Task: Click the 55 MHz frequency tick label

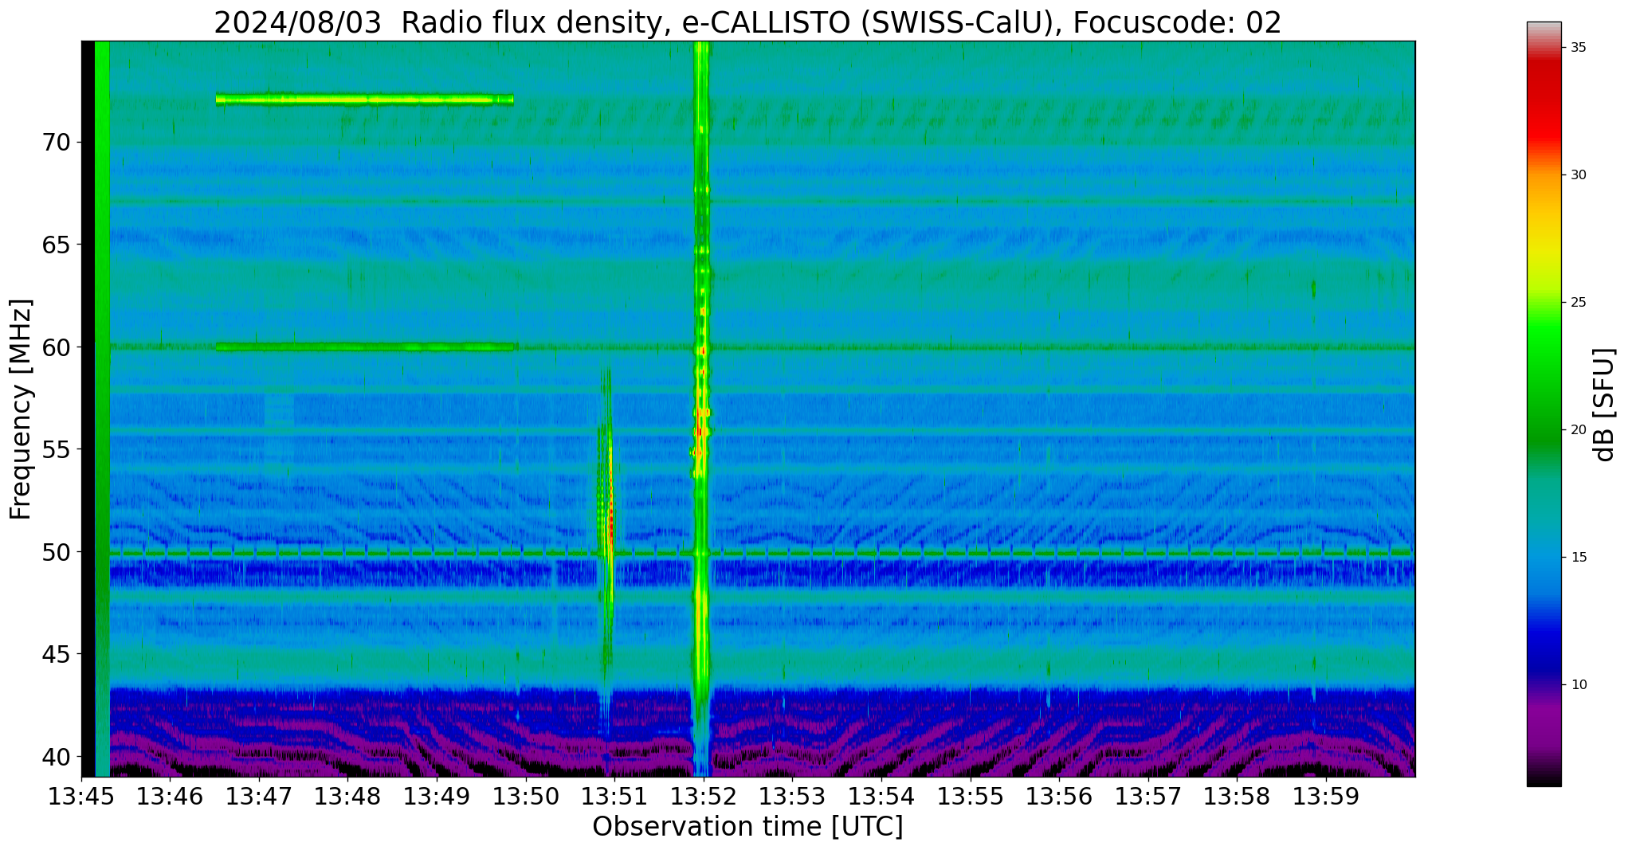Action: click(57, 449)
